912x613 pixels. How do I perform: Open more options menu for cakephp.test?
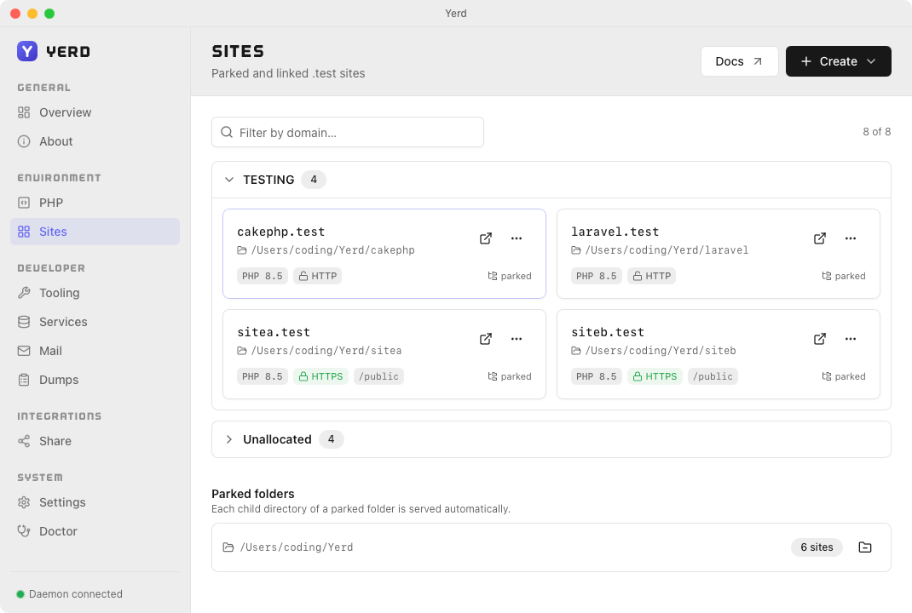pyautogui.click(x=517, y=238)
